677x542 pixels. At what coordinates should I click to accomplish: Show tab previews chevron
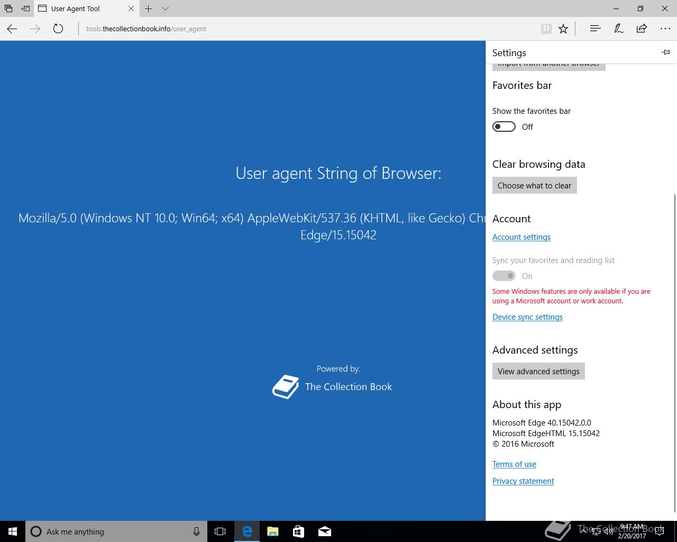tap(165, 8)
